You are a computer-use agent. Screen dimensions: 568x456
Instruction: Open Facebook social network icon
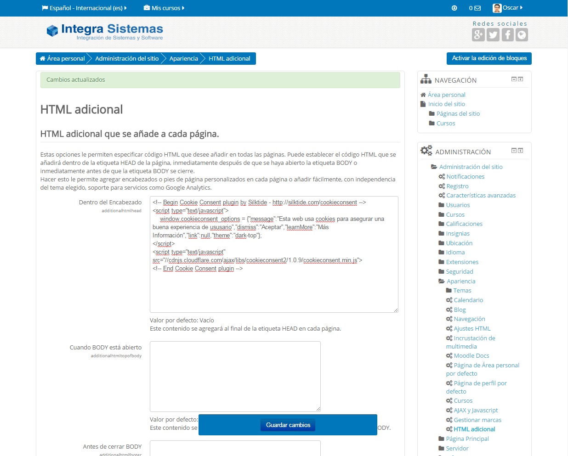[507, 35]
